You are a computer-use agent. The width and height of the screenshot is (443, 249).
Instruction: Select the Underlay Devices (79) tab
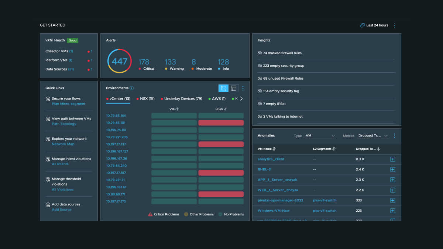[181, 99]
